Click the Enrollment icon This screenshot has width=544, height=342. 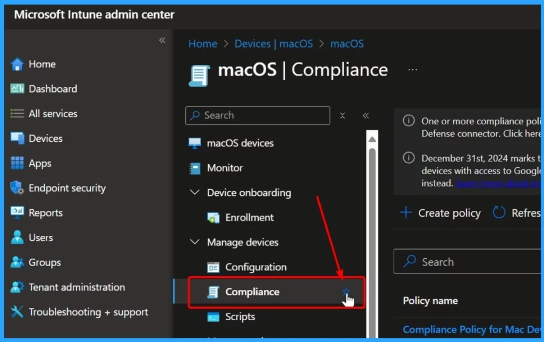pyautogui.click(x=213, y=218)
